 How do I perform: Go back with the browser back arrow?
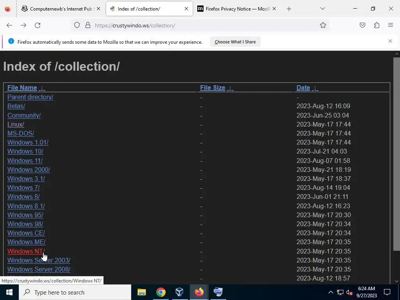(9, 25)
